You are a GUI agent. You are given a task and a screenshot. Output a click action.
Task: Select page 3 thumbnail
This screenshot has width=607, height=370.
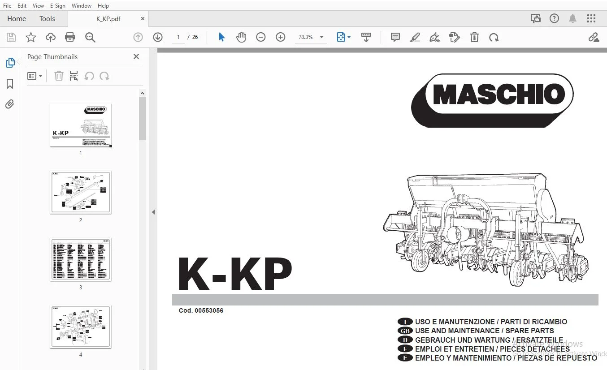point(81,260)
